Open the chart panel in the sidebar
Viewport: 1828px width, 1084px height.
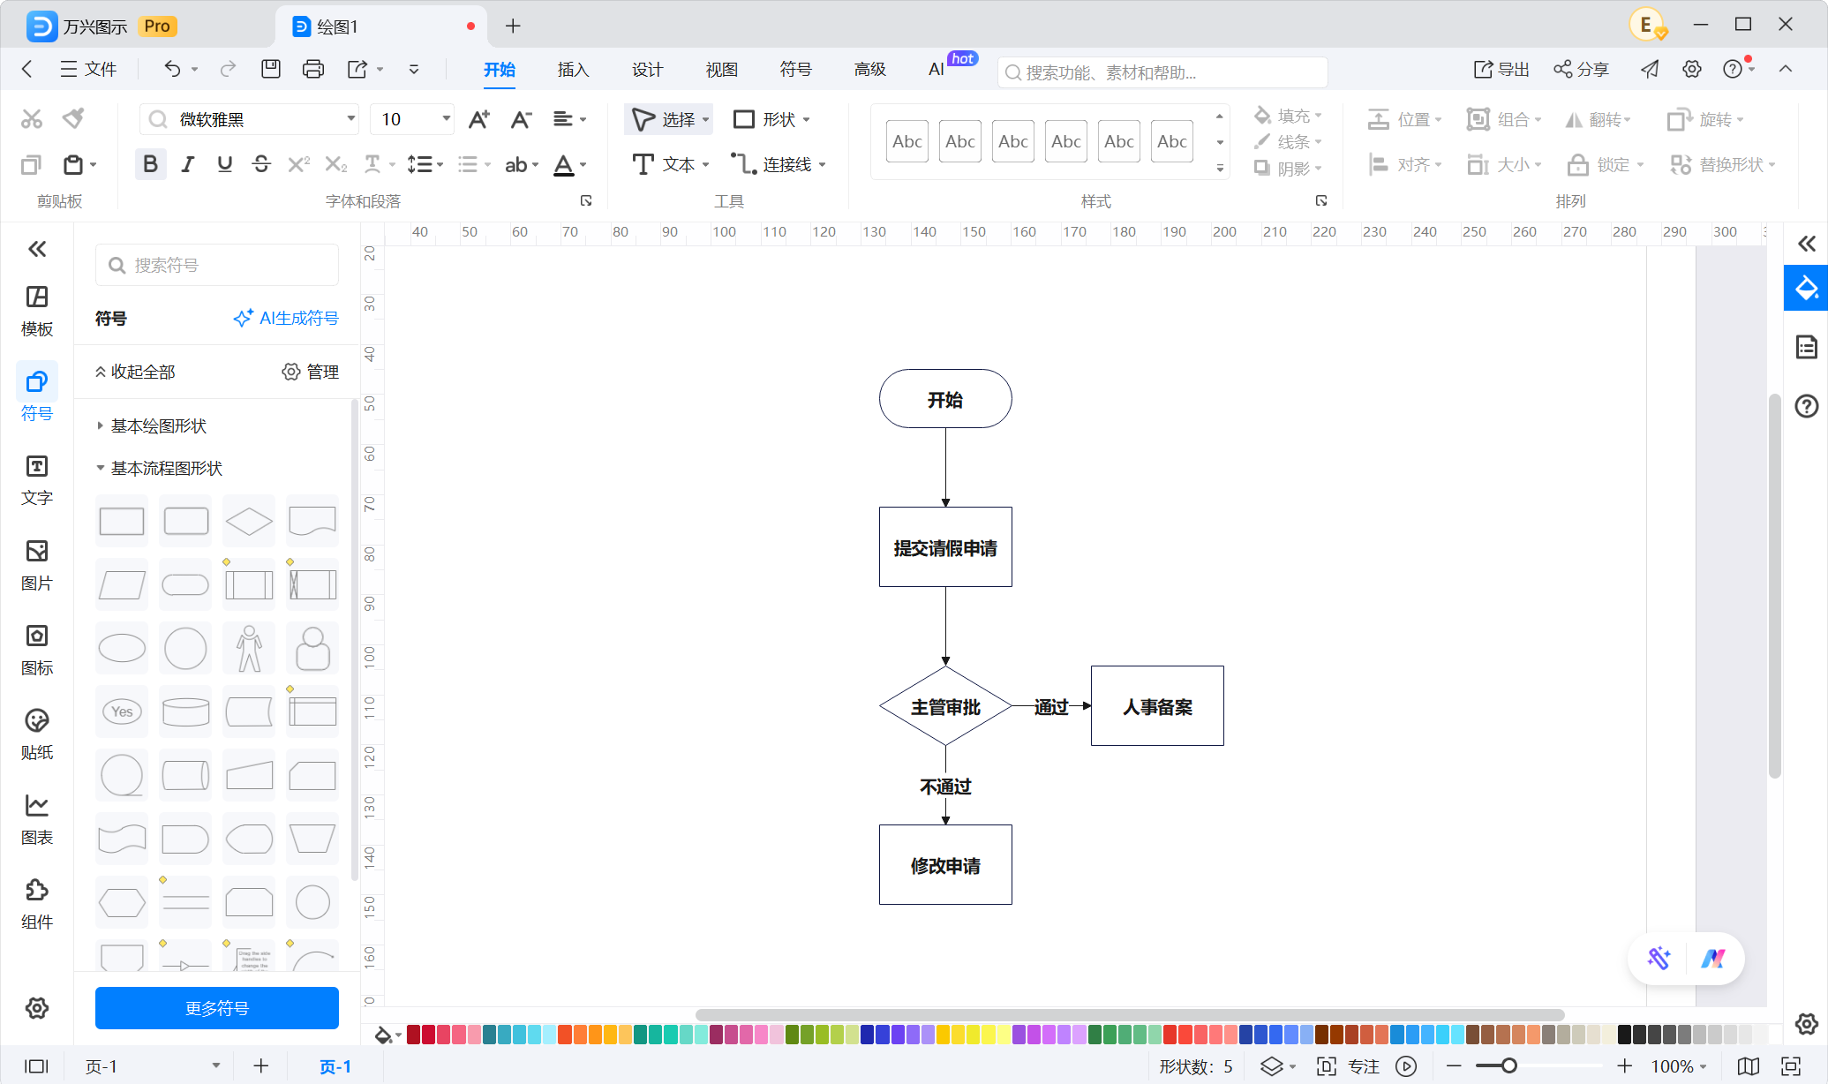(37, 819)
